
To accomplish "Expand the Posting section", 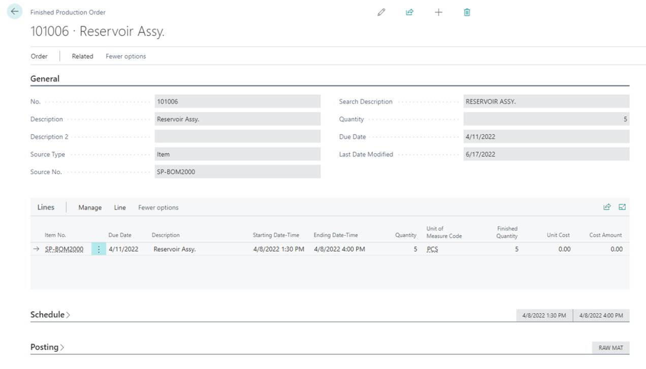I will pos(47,347).
